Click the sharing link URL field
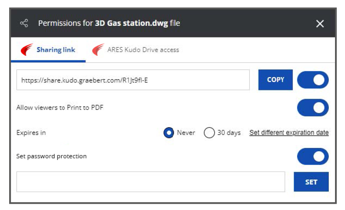This screenshot has width=345, height=210. tap(133, 80)
